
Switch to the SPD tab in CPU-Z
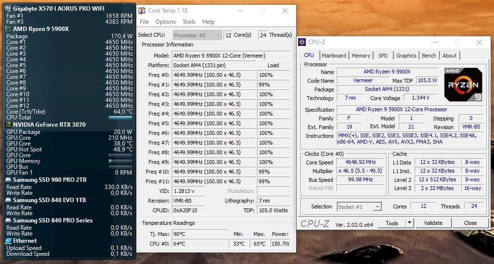[383, 56]
